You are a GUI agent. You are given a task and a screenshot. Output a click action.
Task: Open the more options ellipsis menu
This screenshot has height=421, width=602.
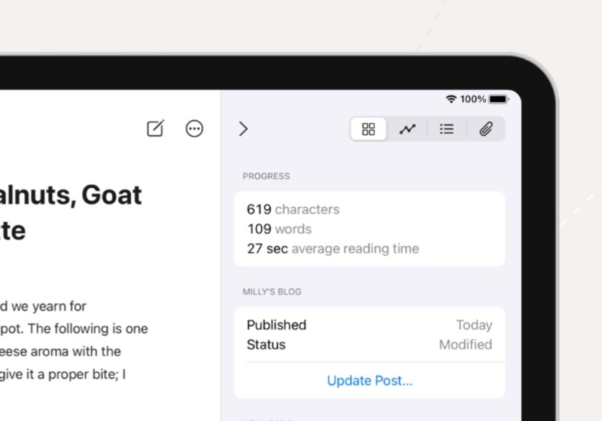point(194,129)
